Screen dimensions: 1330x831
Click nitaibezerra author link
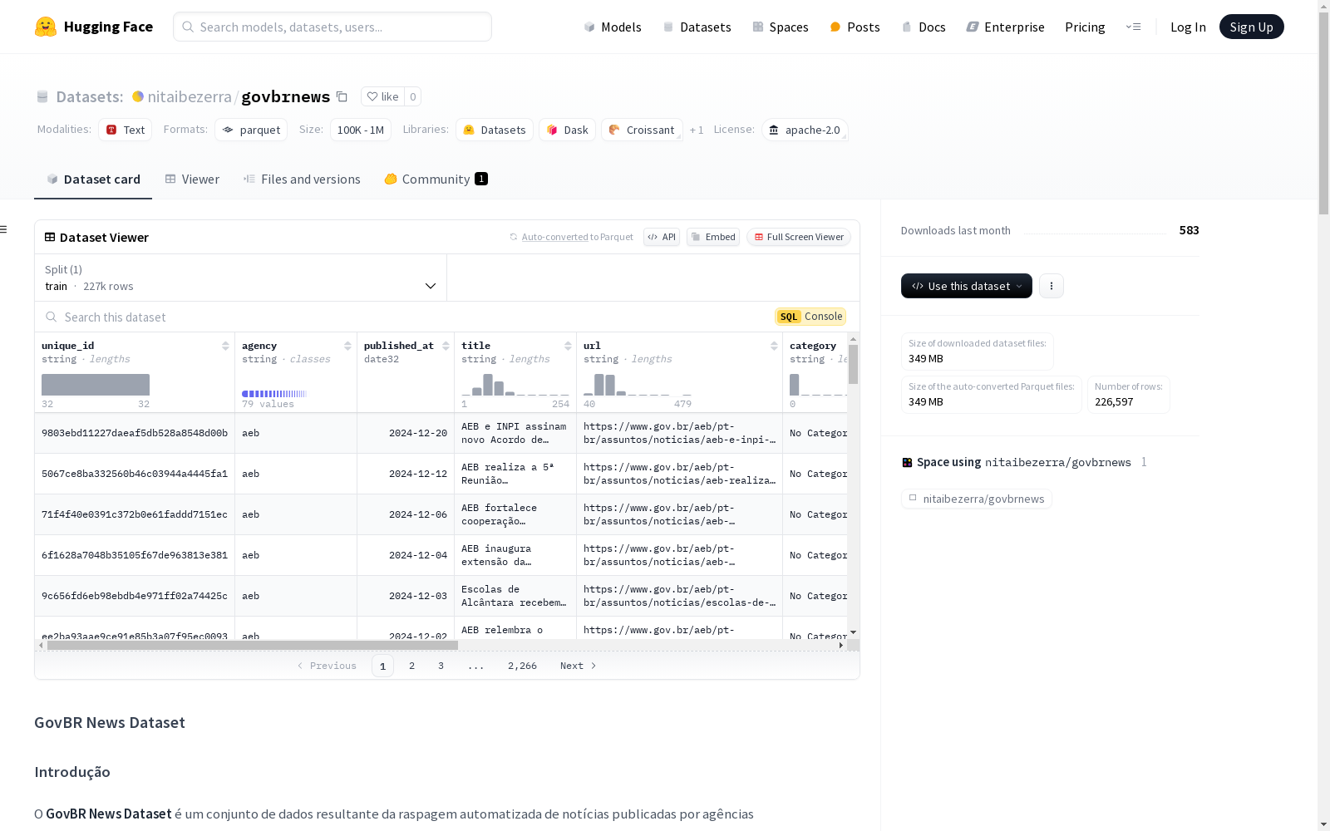coord(190,96)
